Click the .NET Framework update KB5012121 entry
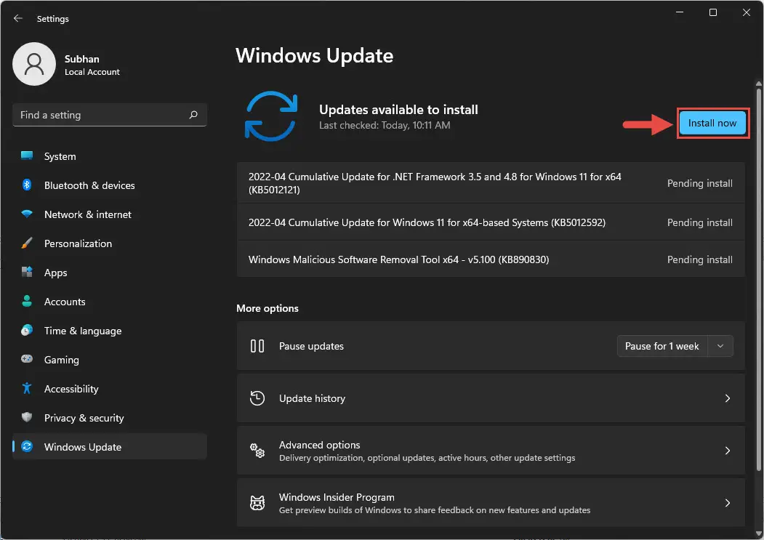The height and width of the screenshot is (540, 764). tap(491, 183)
